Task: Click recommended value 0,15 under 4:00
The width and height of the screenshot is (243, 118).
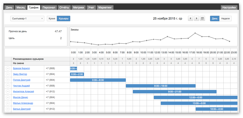Action: pos(101,59)
